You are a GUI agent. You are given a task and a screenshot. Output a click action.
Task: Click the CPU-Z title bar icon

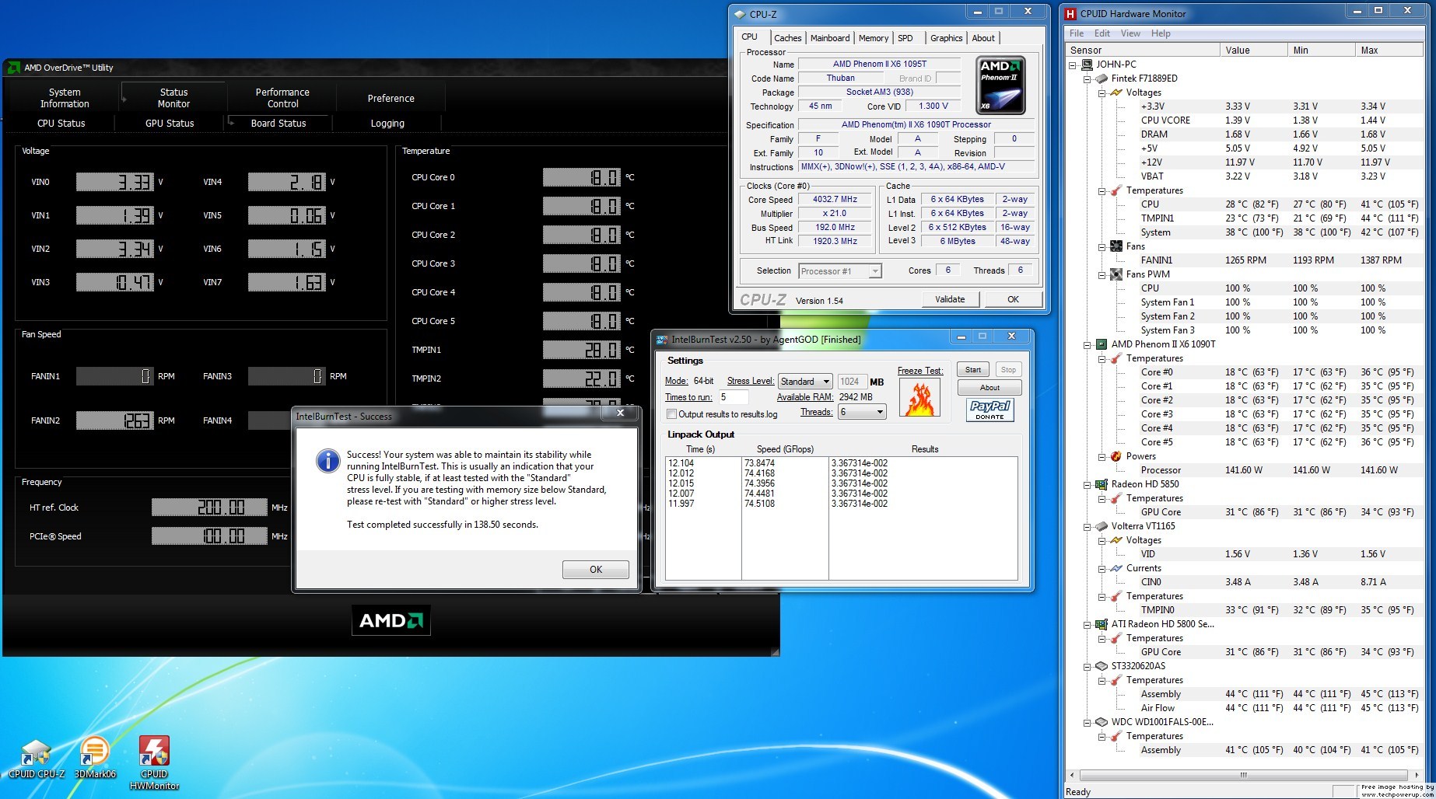739,14
